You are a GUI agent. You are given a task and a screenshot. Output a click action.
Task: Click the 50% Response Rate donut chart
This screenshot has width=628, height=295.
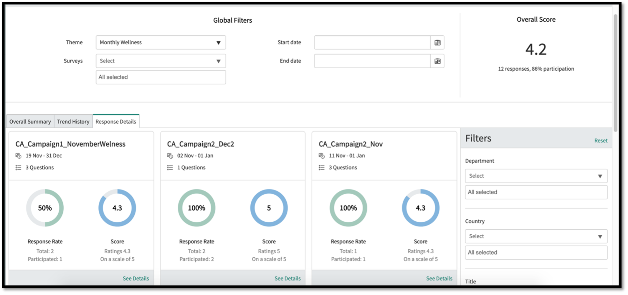click(x=45, y=208)
